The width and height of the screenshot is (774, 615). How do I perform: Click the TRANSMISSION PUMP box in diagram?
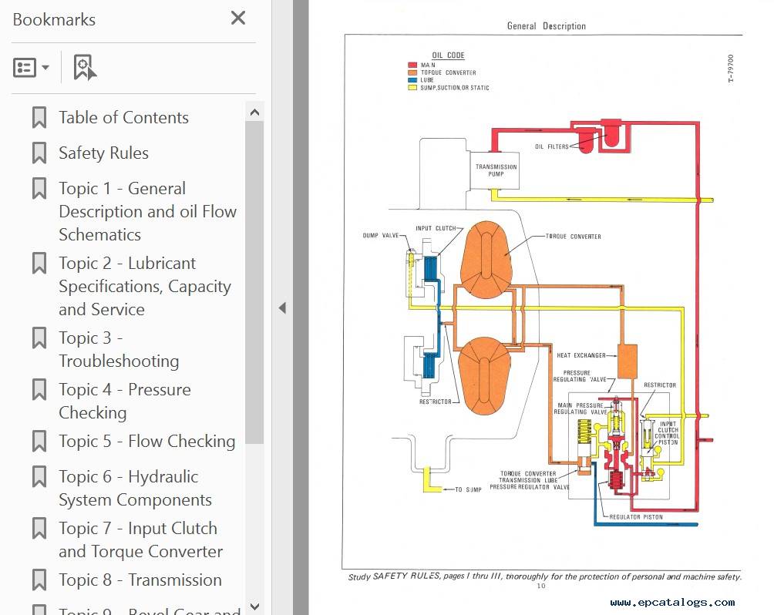coord(494,170)
